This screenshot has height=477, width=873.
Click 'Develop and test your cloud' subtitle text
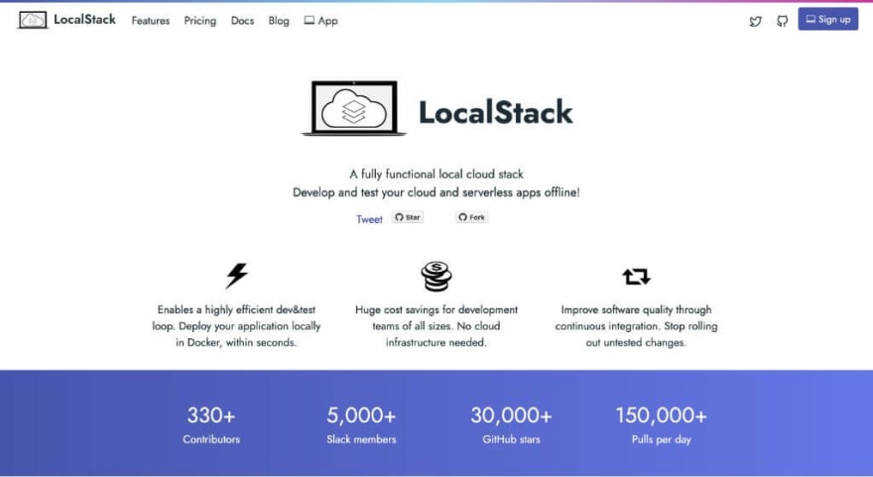coord(436,192)
